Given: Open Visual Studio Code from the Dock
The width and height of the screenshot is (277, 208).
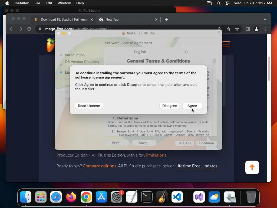Looking at the screenshot, I should pos(177,197).
